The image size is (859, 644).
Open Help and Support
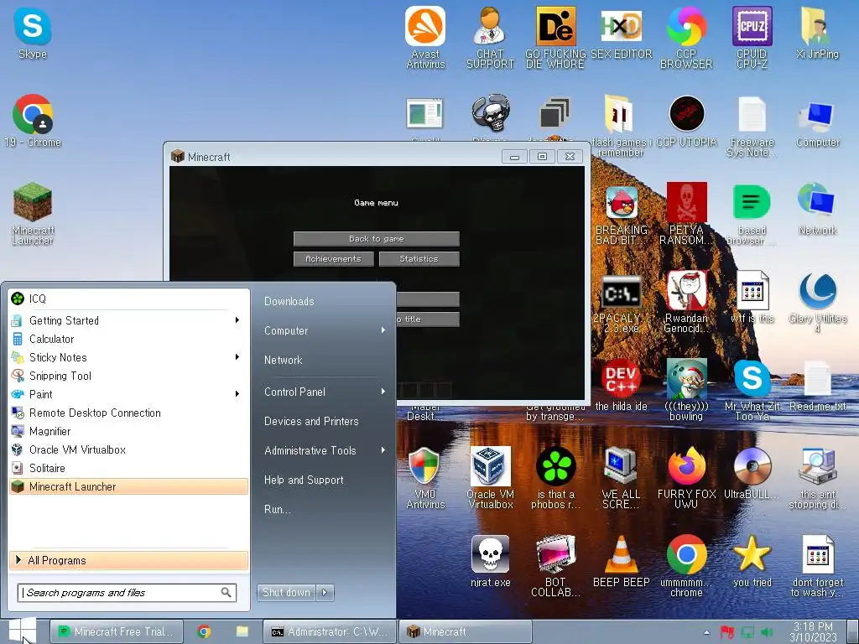coord(304,480)
